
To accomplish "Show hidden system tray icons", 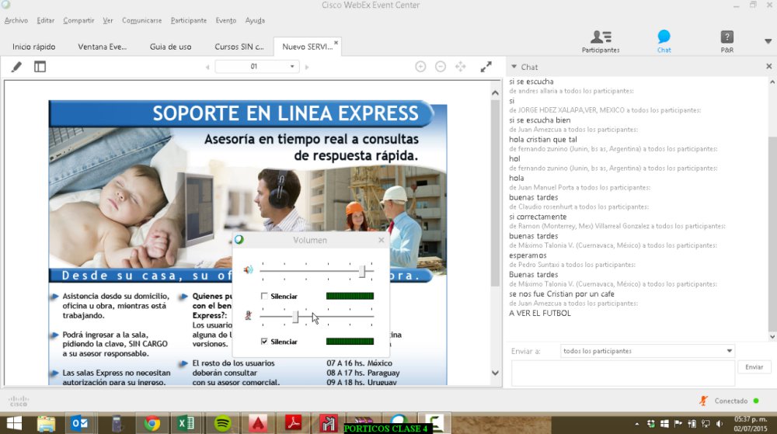I will point(637,424).
